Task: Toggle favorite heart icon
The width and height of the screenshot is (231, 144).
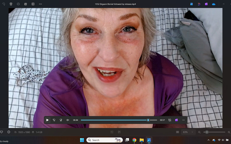Action: coord(2,132)
